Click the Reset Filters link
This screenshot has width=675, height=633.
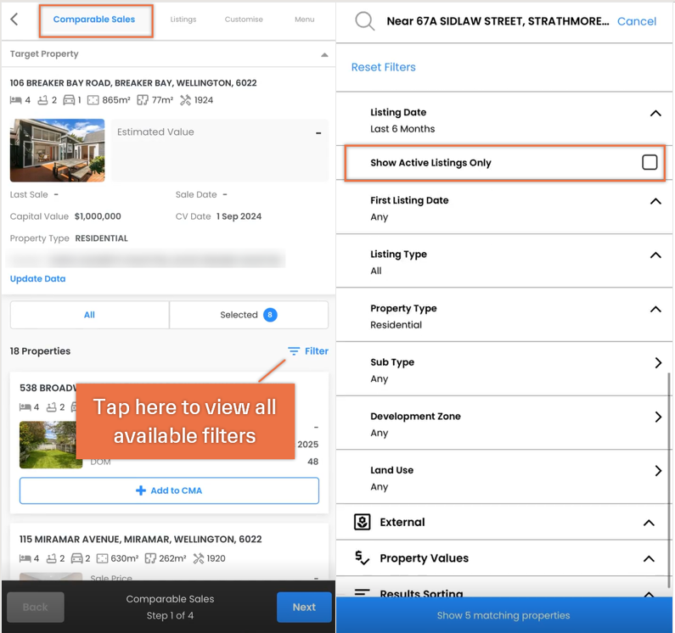point(383,67)
